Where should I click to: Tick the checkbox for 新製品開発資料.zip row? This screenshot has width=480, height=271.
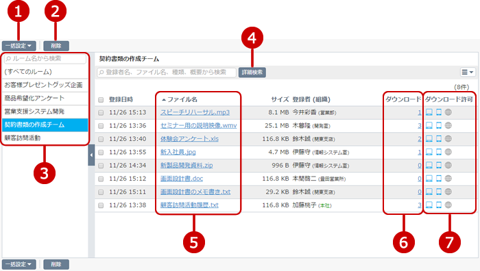pyautogui.click(x=101, y=166)
